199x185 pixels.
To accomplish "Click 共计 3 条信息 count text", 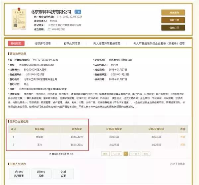I will coord(177,164).
